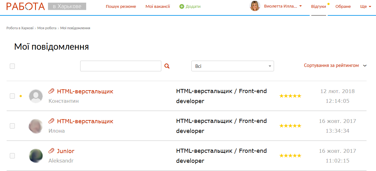Click five-star rating in Илона's row

pyautogui.click(x=290, y=126)
